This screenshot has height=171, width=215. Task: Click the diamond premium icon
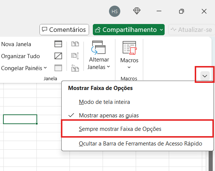(137, 11)
